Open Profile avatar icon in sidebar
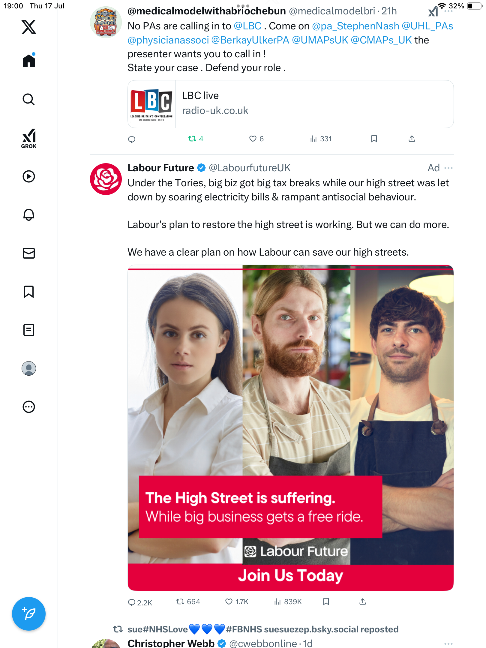The width and height of the screenshot is (486, 648). 29,368
